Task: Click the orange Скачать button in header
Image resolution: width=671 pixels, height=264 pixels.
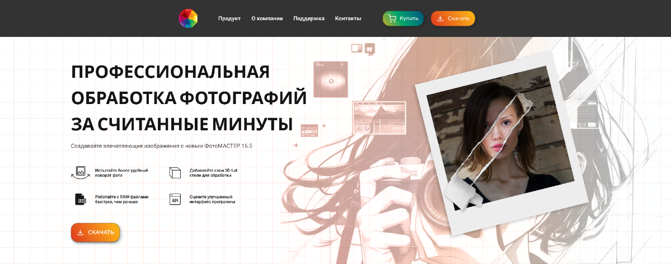Action: click(x=453, y=18)
